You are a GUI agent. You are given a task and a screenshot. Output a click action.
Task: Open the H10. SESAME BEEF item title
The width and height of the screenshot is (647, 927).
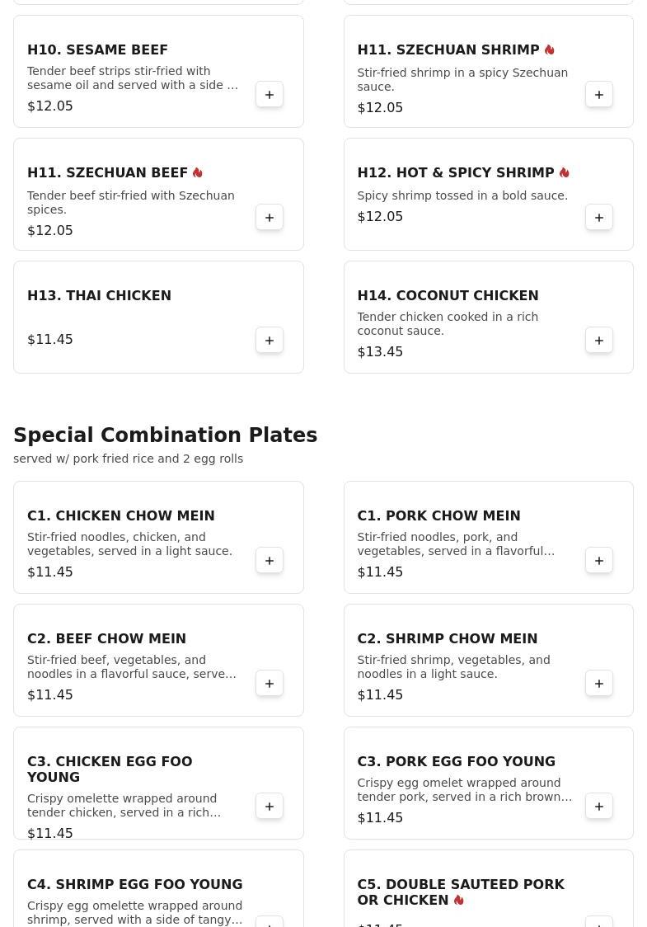pyautogui.click(x=97, y=50)
